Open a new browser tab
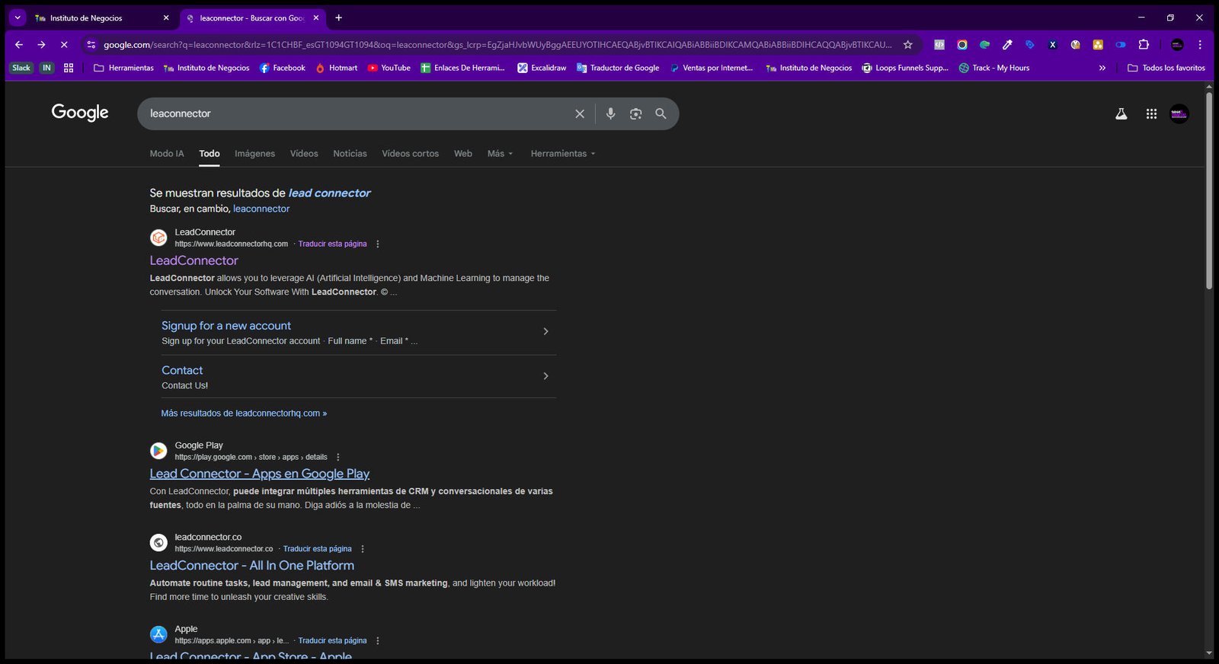This screenshot has height=664, width=1219. point(338,18)
